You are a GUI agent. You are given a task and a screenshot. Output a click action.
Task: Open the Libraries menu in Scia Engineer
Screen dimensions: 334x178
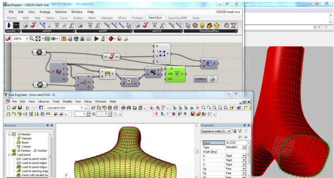coord(43,102)
